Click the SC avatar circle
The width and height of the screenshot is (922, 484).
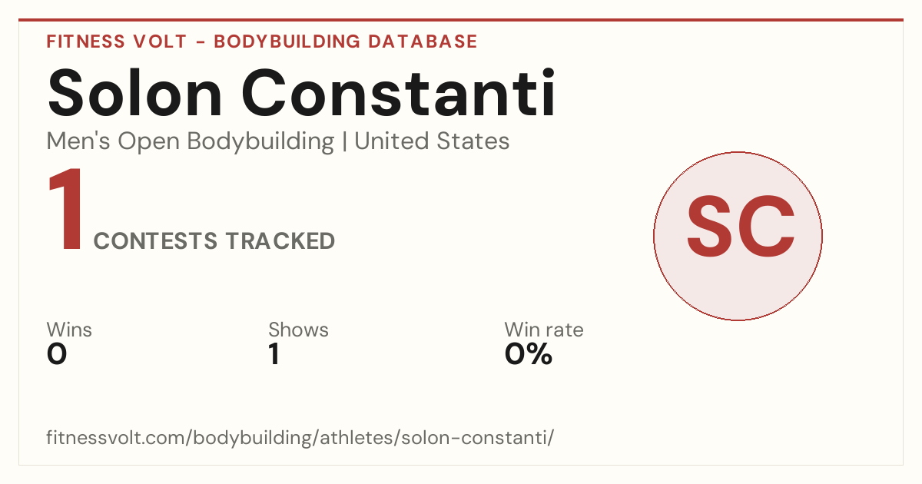click(738, 236)
